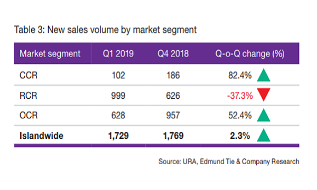
Task: Click the RCR row label
Action: (29, 96)
